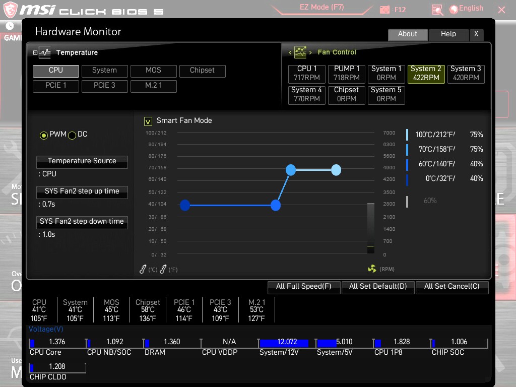516x387 pixels.
Task: Click the Help button
Action: click(x=448, y=34)
